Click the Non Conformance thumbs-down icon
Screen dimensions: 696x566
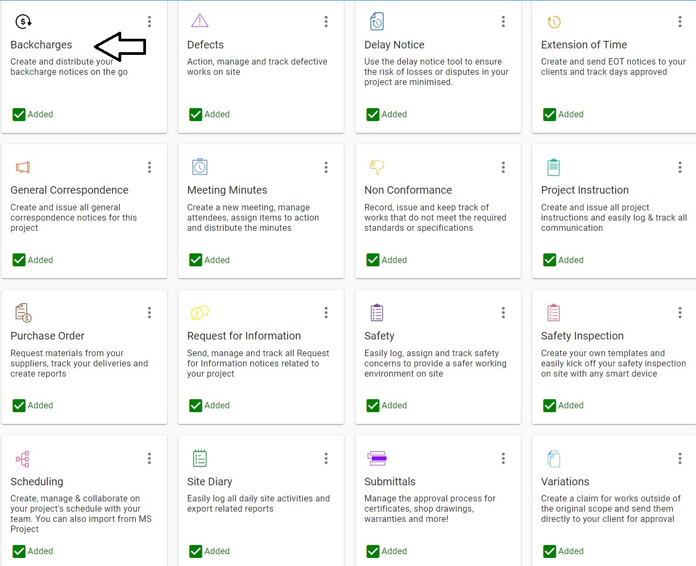[377, 167]
